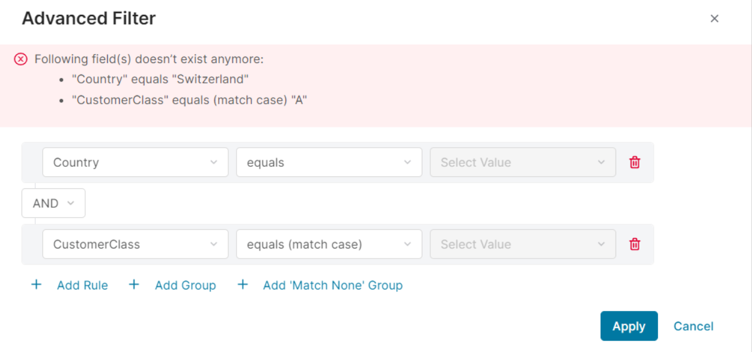Click the Add Rule link text

click(82, 285)
